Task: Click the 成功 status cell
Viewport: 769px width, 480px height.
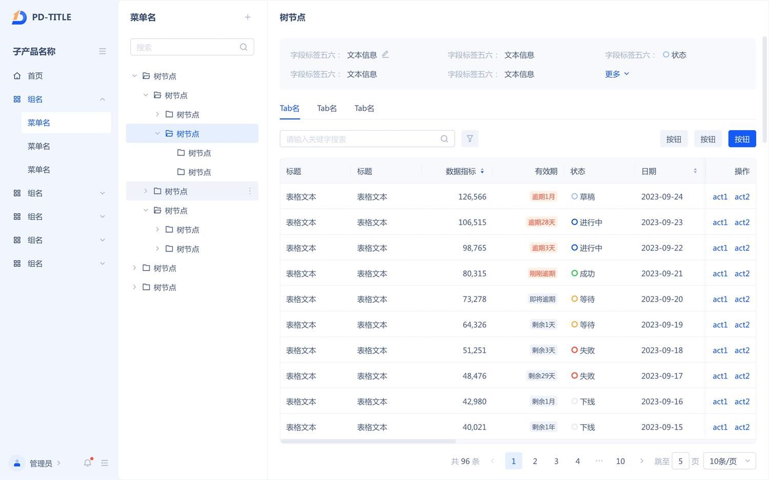Action: (583, 274)
